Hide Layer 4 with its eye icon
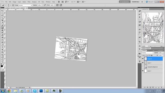This screenshot has height=93, width=165. pos(143,59)
